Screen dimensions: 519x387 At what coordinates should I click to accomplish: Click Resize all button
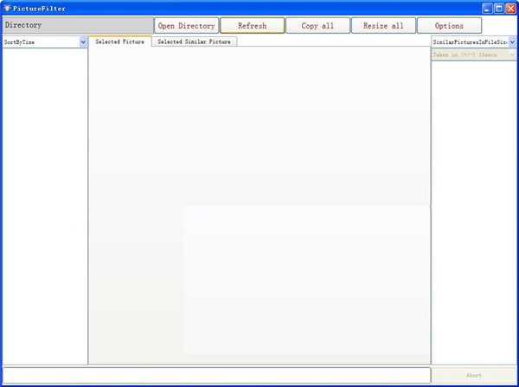383,25
